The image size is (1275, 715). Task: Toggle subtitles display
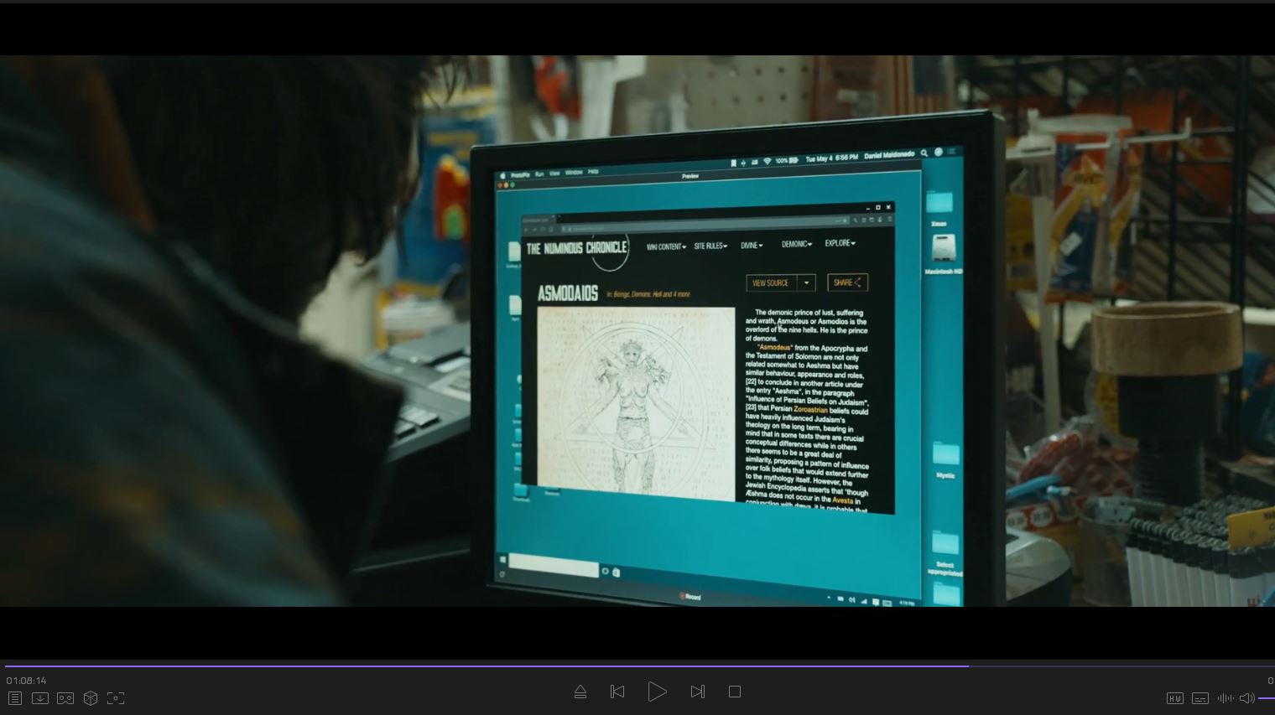[x=1200, y=698]
